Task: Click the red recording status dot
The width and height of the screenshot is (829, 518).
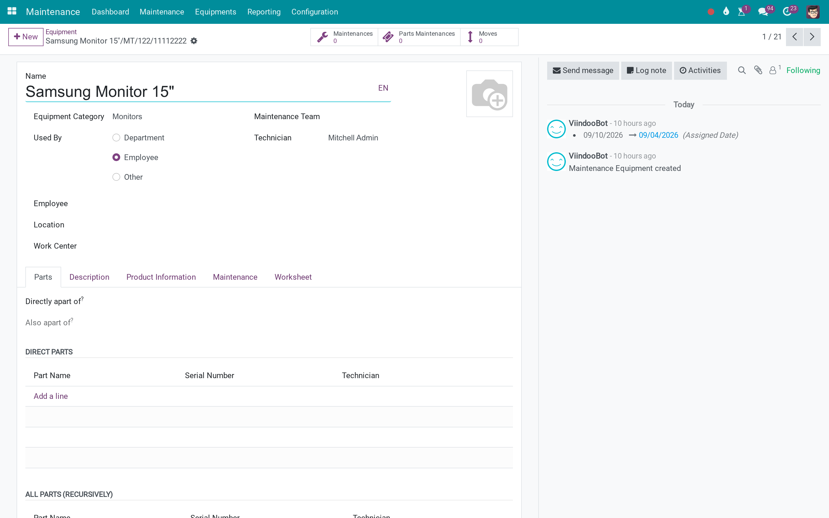Action: 711,12
